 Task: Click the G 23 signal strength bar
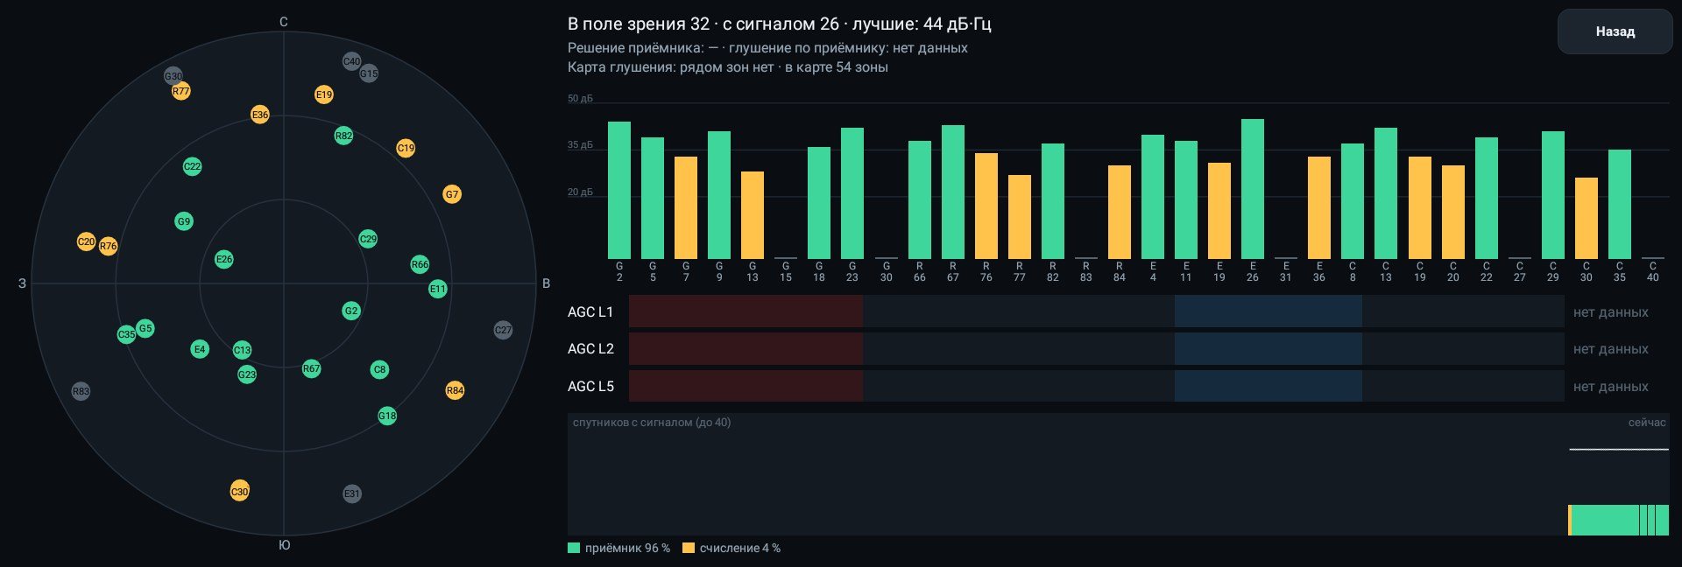[852, 192]
